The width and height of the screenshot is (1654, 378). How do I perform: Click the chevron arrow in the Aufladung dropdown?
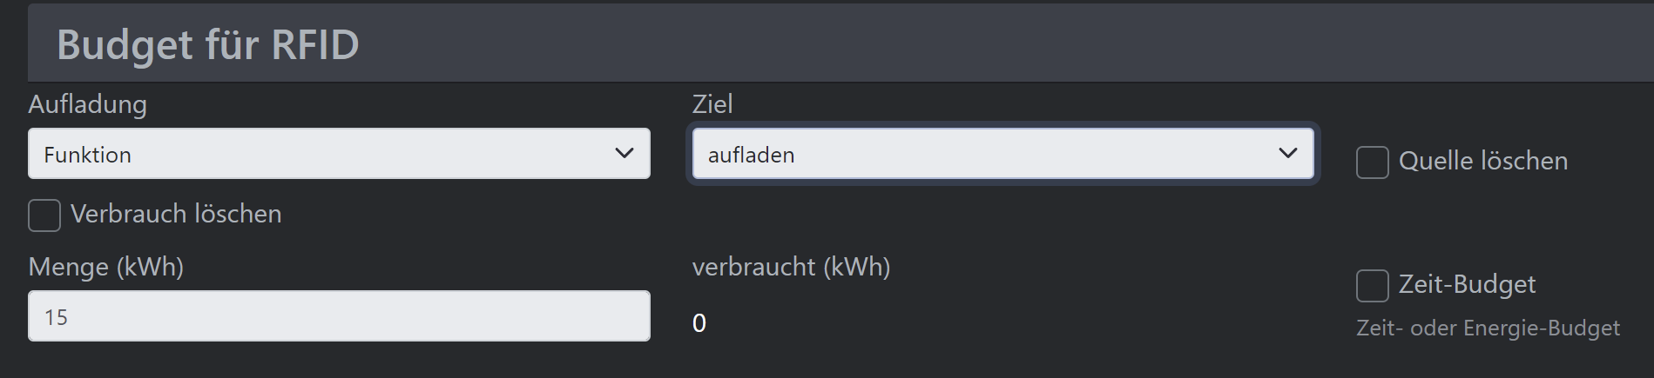[x=624, y=154]
